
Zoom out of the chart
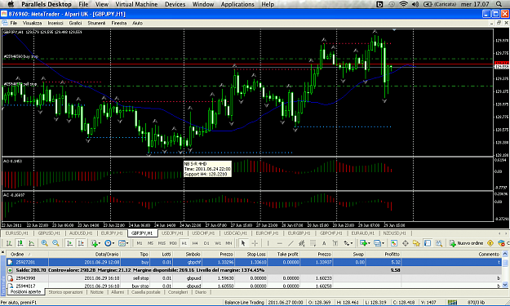point(55,243)
